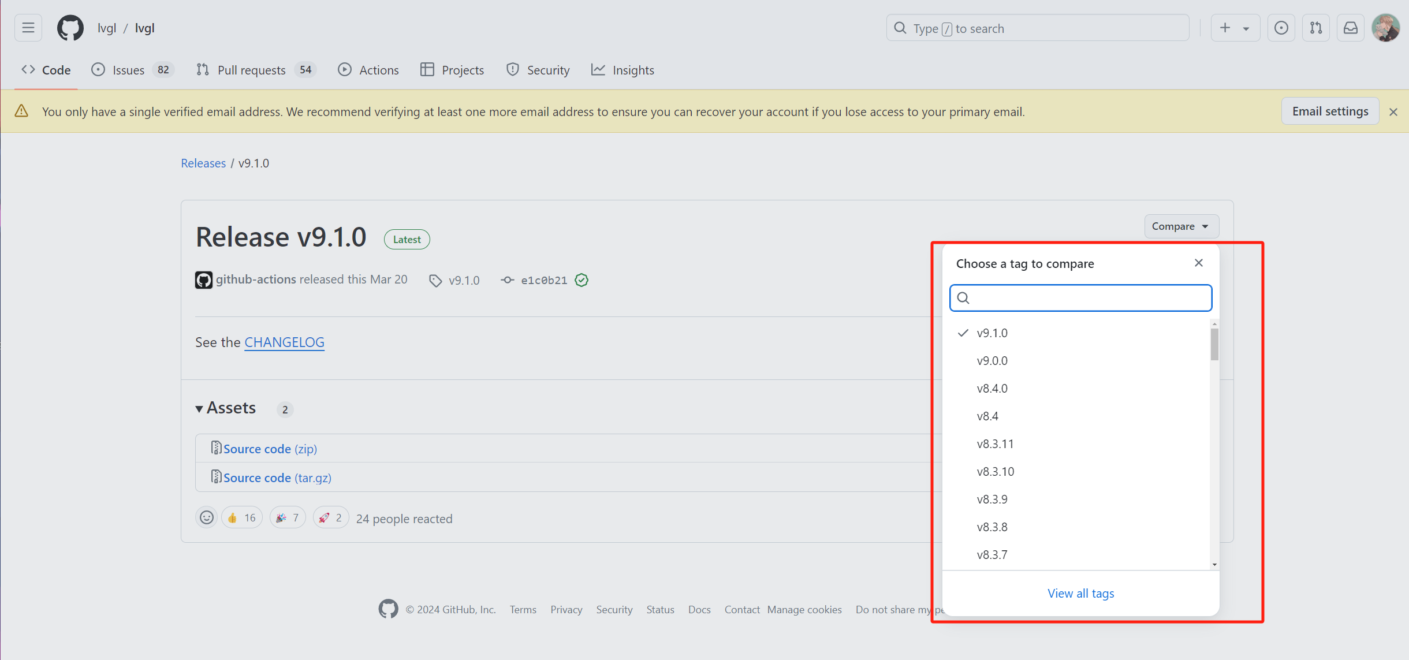
Task: Click the verified signature badge icon
Action: 582,280
